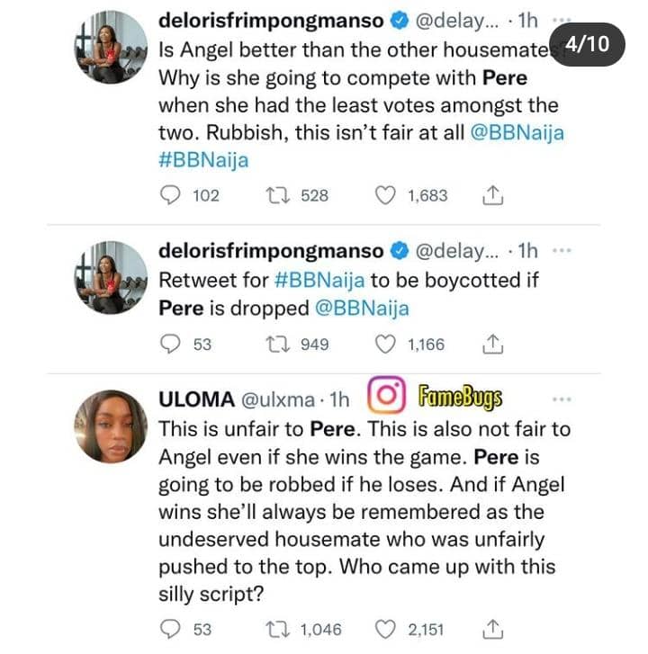Reply to ULOMA's tweet
648x654 pixels.
(x=170, y=629)
